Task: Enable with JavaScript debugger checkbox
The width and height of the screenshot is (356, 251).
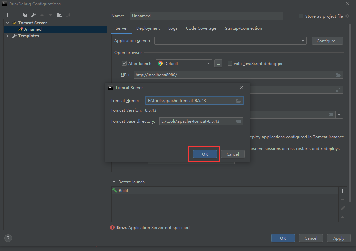Action: click(x=230, y=63)
